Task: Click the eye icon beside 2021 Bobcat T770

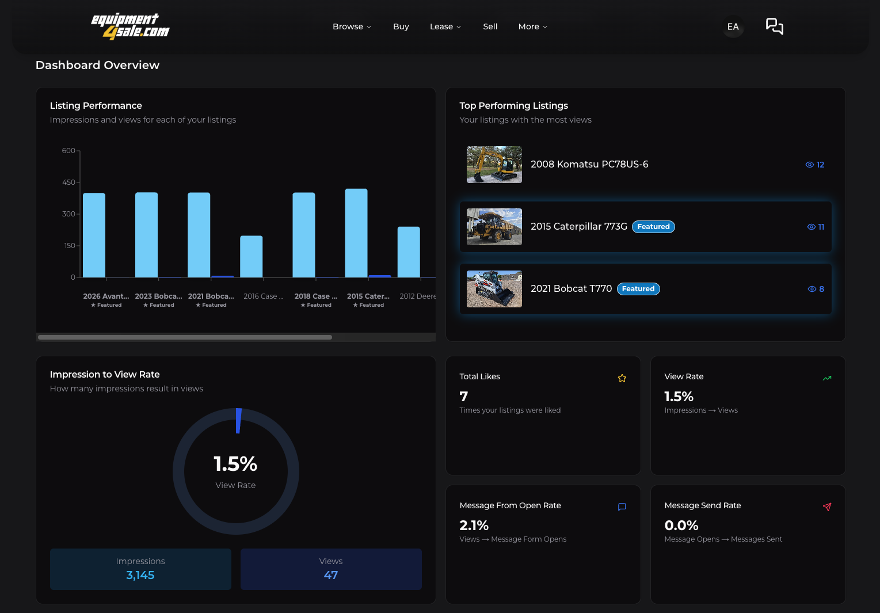Action: 811,289
